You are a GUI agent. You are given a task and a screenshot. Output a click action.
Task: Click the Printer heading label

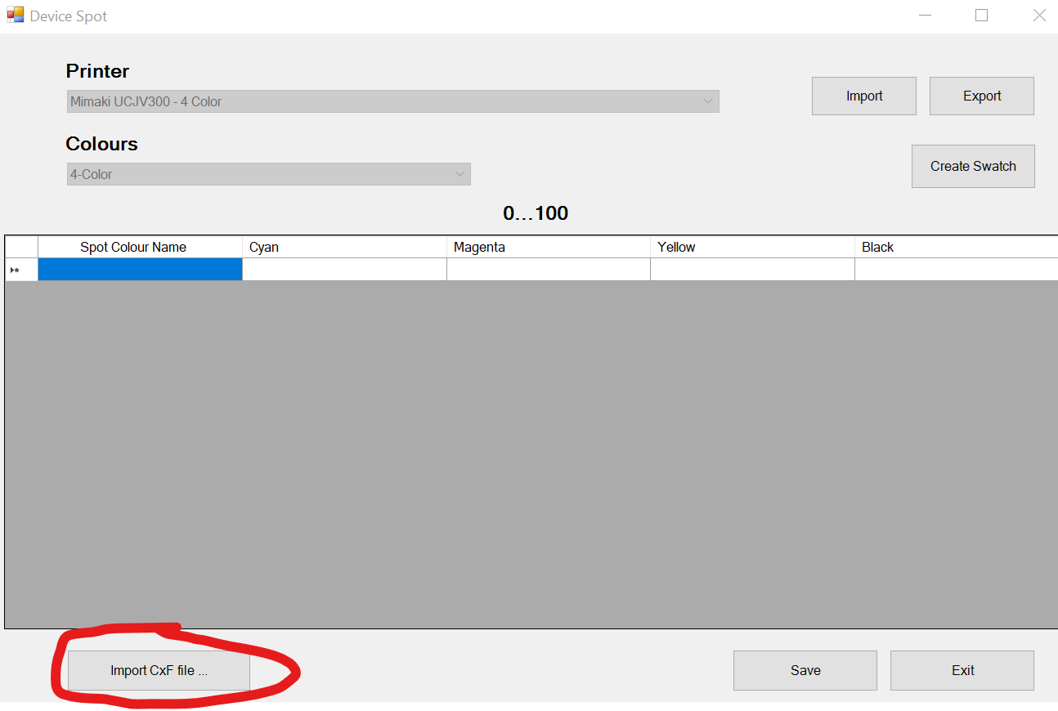(x=97, y=71)
